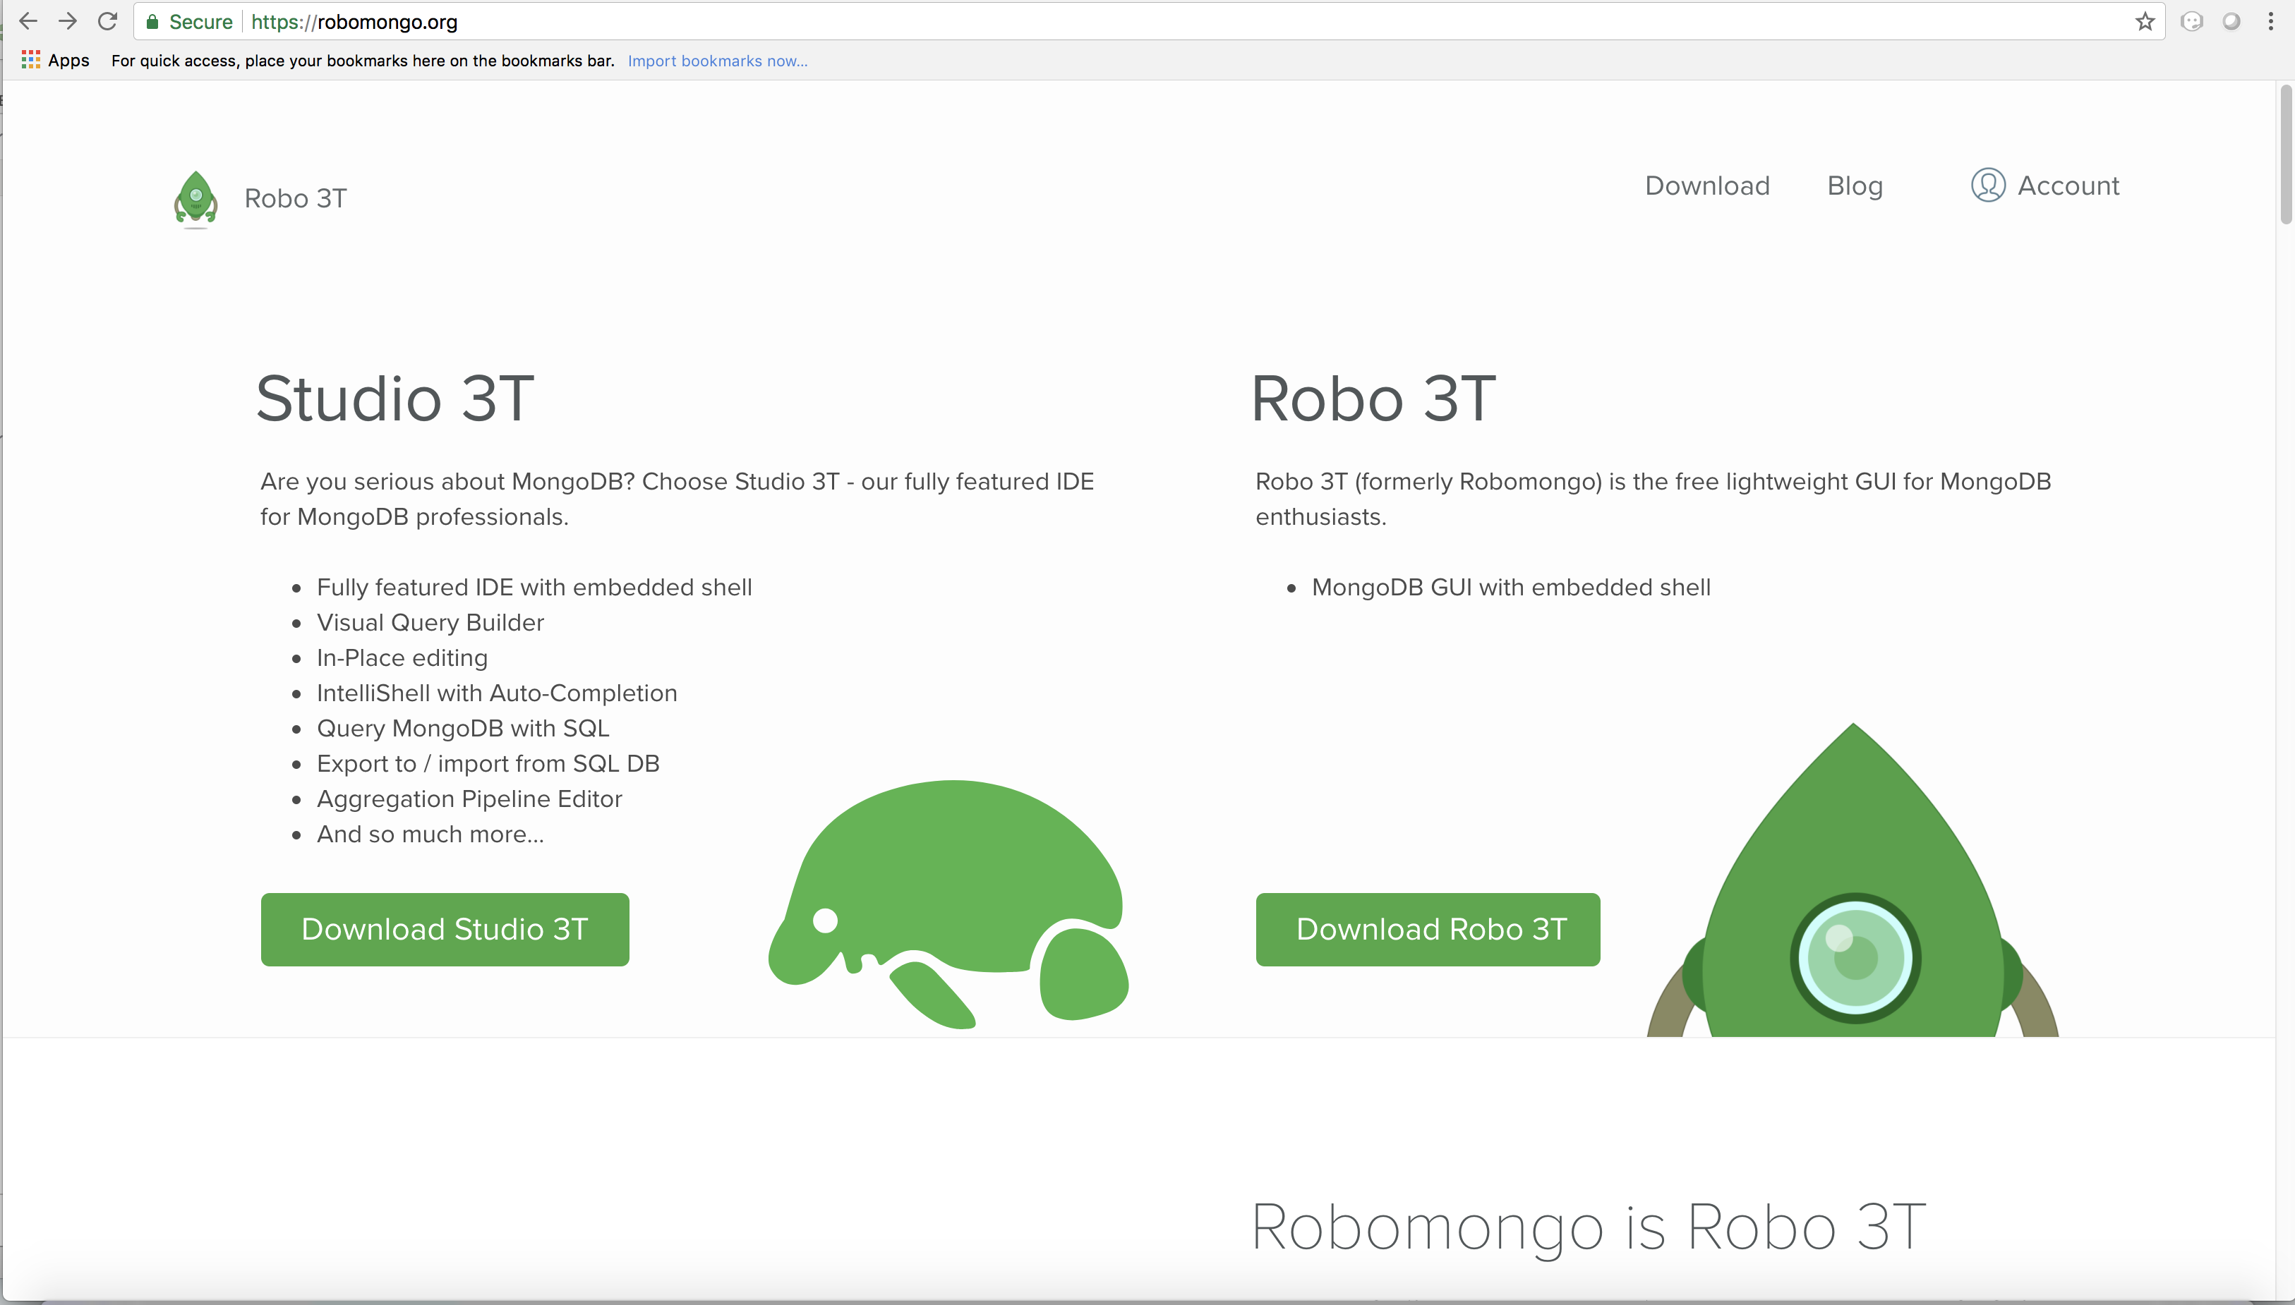The height and width of the screenshot is (1305, 2295).
Task: Click the round gray extension icon
Action: [x=2231, y=21]
